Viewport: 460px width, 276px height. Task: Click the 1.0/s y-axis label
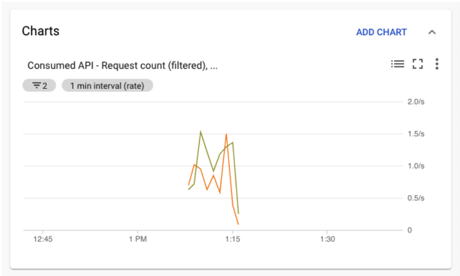(415, 166)
